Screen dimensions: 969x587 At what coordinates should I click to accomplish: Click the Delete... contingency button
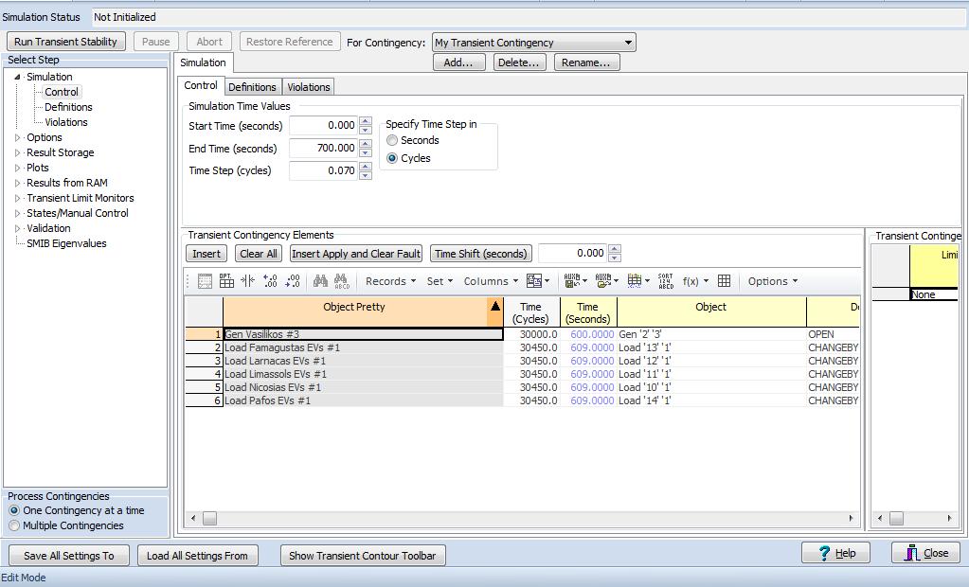pos(518,62)
